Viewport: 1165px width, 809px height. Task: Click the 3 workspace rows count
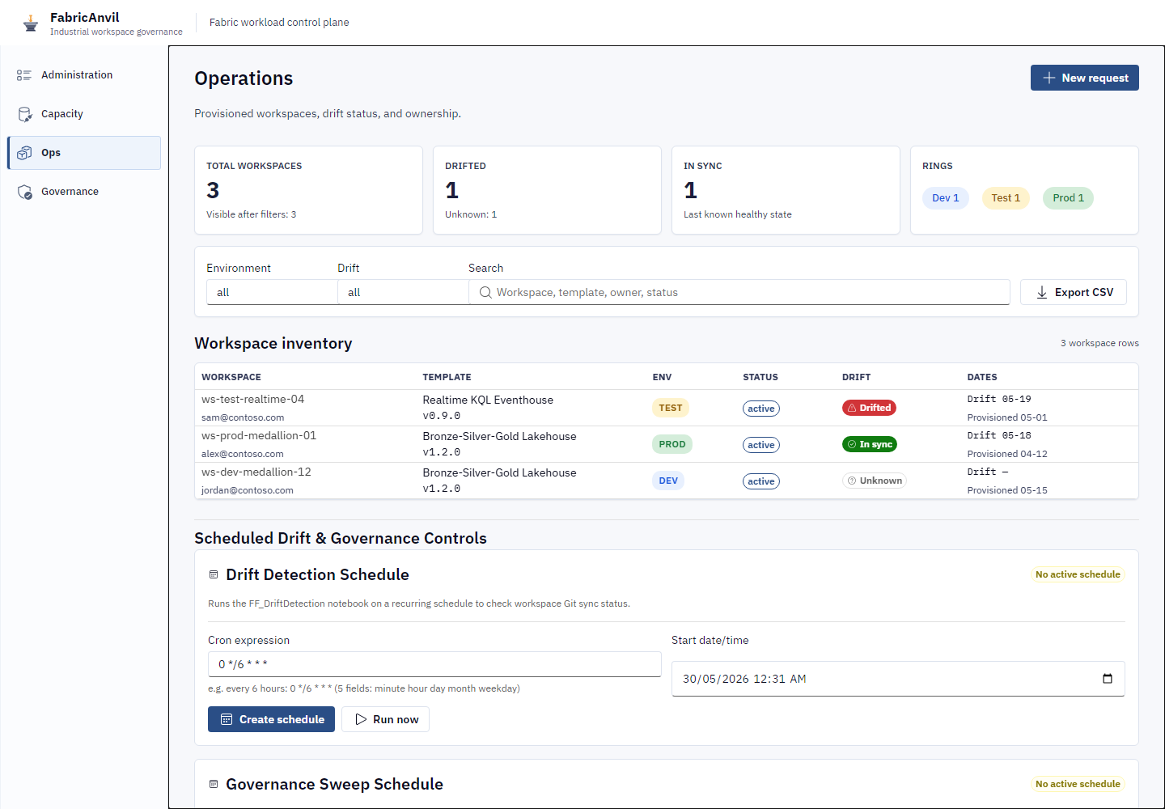[1099, 343]
